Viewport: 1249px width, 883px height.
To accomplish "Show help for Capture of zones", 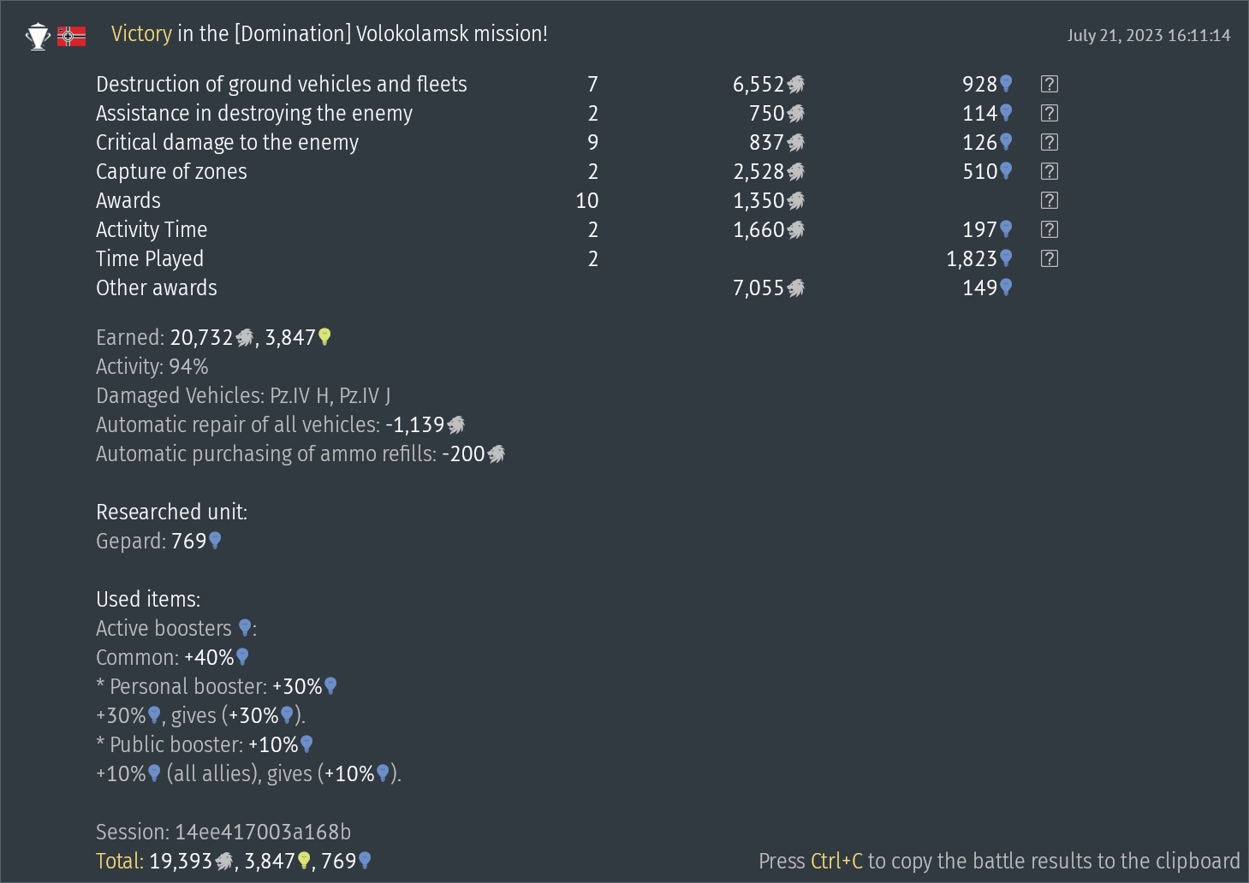I will point(1049,171).
